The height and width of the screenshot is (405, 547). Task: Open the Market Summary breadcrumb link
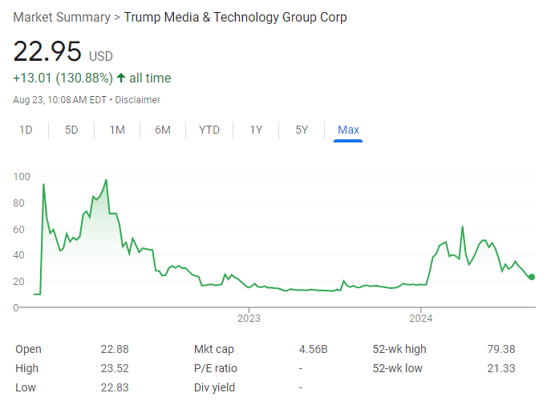tap(61, 17)
